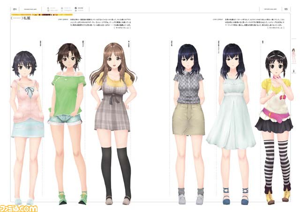Screen dimensions: 300x212
Task: Click the dark globe icon in header legend
Action: tap(76, 8)
